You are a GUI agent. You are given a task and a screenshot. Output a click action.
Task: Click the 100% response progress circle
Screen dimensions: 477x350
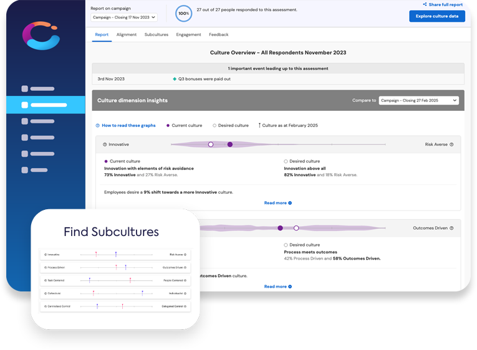(x=184, y=13)
